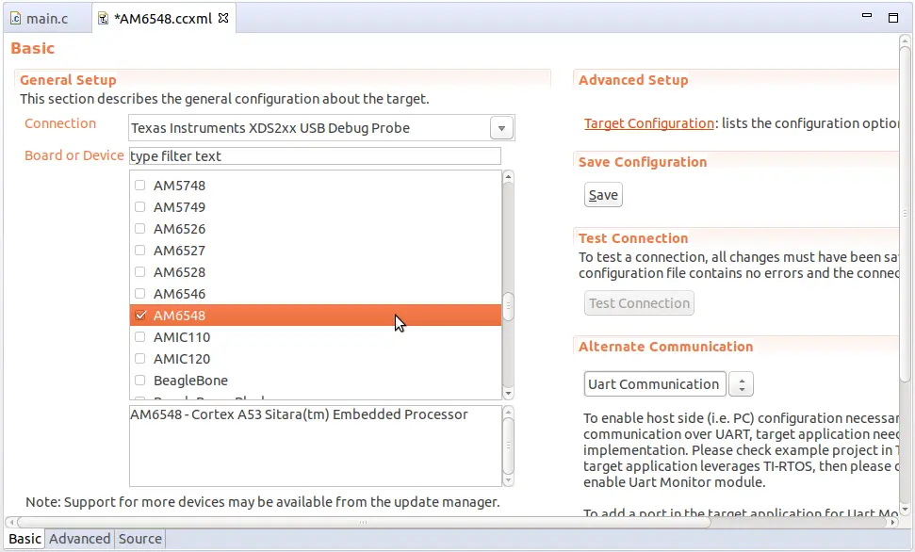Check the AM6546 device checkbox

pos(140,294)
